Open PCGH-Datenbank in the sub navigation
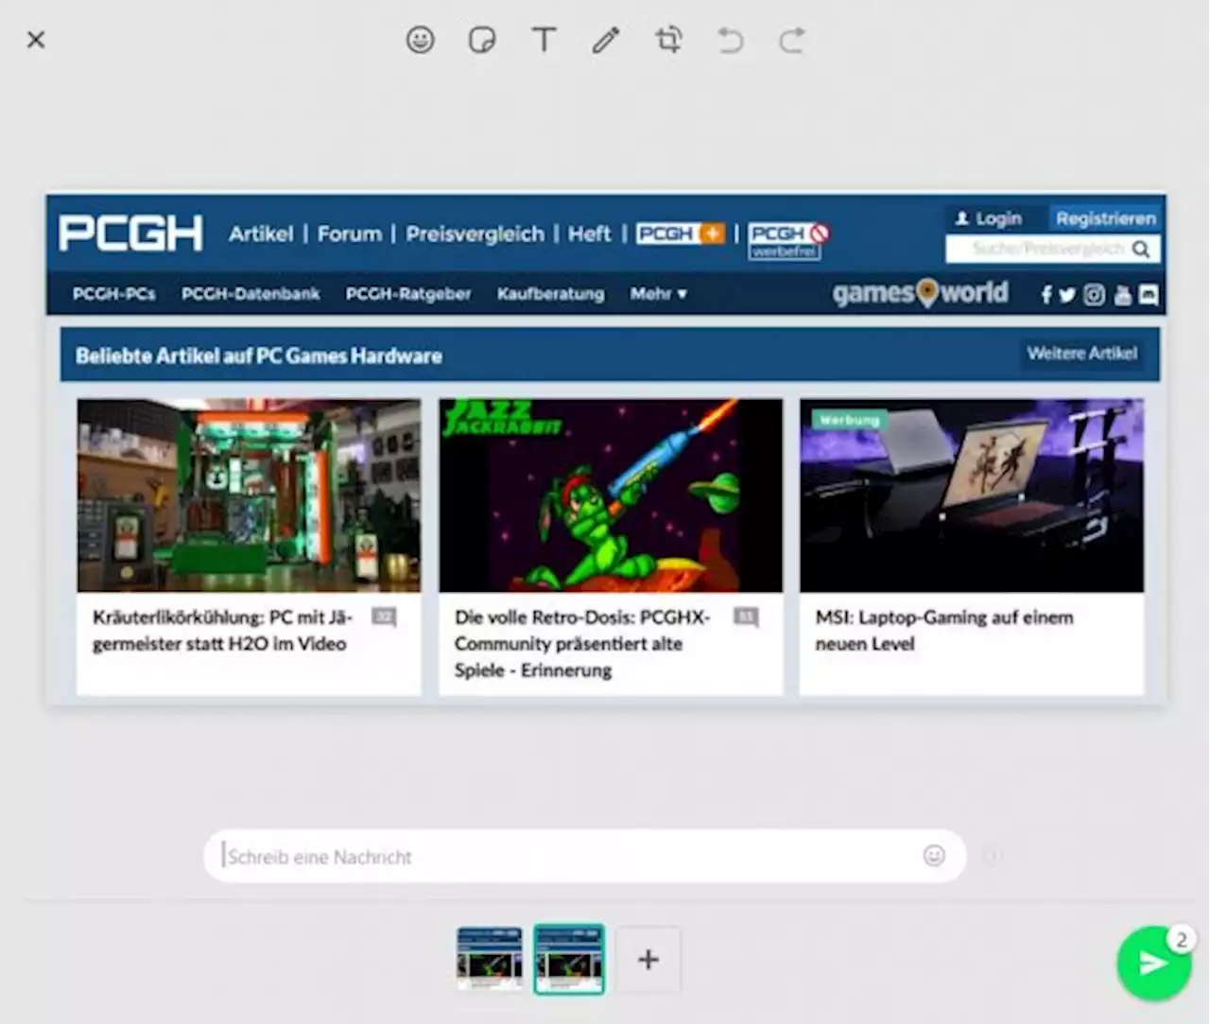1210x1024 pixels. [x=251, y=294]
